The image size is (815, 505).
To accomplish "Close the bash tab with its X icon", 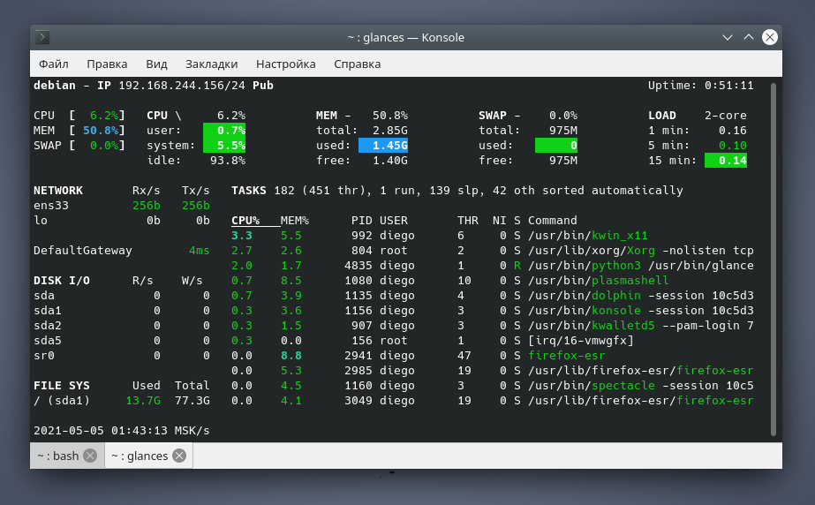I will pos(91,456).
